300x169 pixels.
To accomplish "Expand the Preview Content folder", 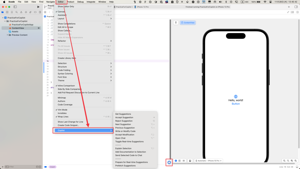I will (x=7, y=35).
